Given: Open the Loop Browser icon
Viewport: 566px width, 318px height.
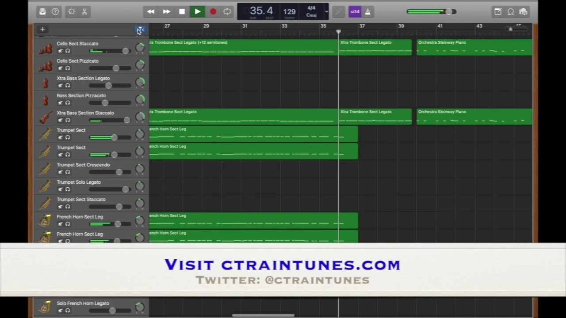Looking at the screenshot, I should [x=510, y=11].
